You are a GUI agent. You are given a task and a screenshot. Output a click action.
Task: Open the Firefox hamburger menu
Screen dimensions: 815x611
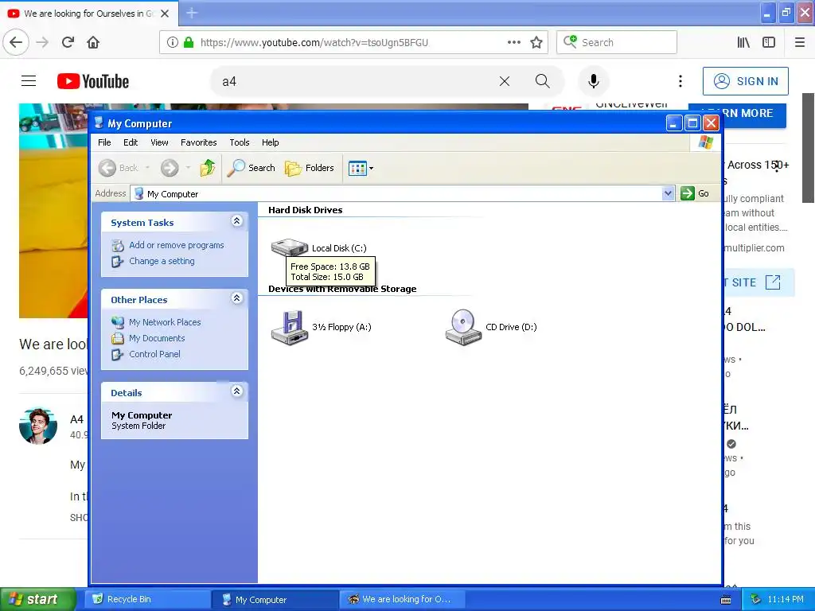800,42
